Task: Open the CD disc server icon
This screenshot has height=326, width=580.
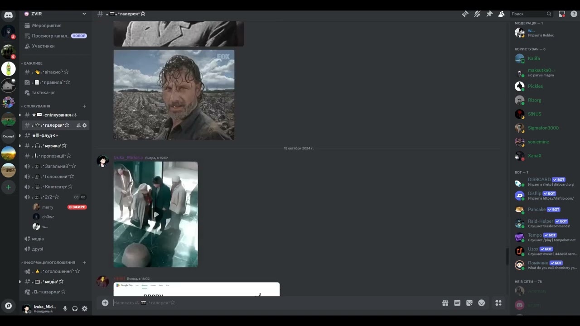Action: [x=8, y=102]
